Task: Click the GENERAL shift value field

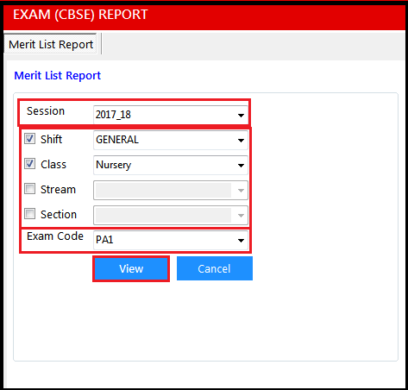Action: pyautogui.click(x=171, y=140)
